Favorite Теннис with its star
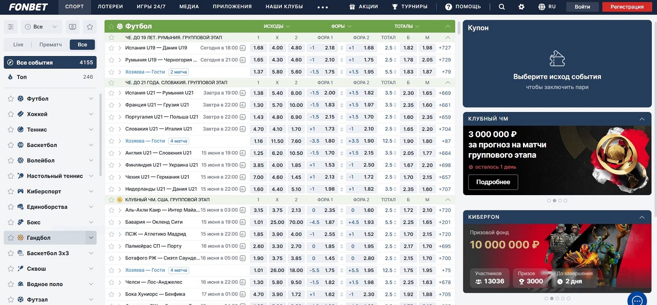657x305 pixels. pos(11,130)
